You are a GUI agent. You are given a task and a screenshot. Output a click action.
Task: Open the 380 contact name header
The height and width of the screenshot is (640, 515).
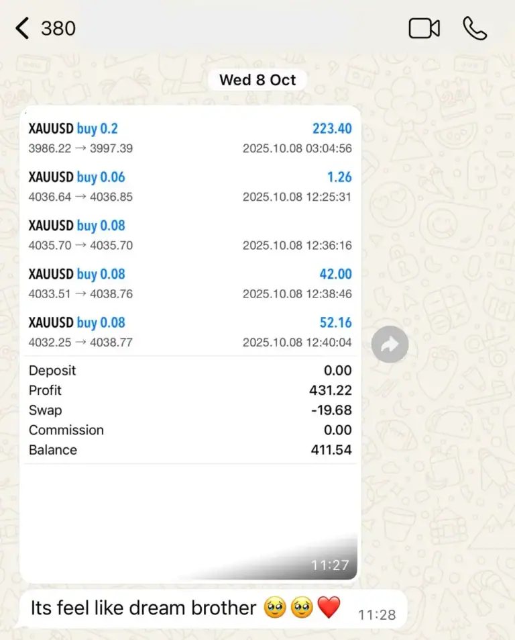click(x=58, y=28)
